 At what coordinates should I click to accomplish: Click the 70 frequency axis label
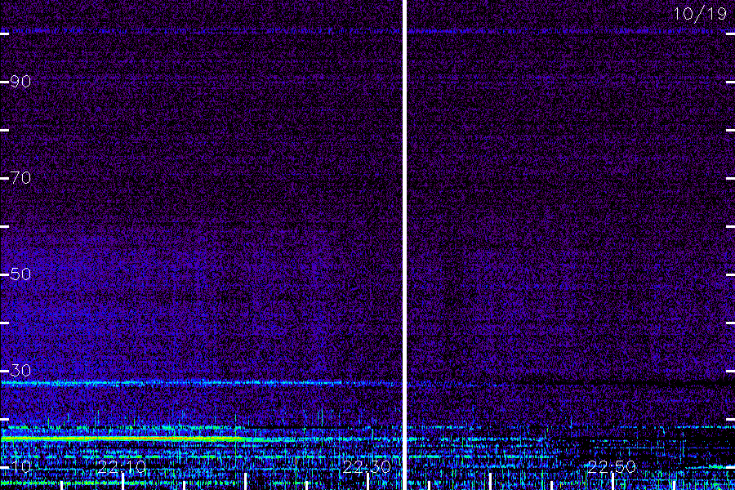click(x=20, y=178)
